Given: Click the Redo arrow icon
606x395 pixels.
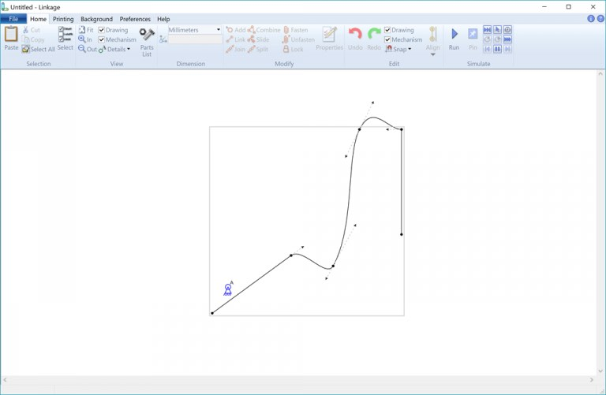Looking at the screenshot, I should tap(374, 38).
